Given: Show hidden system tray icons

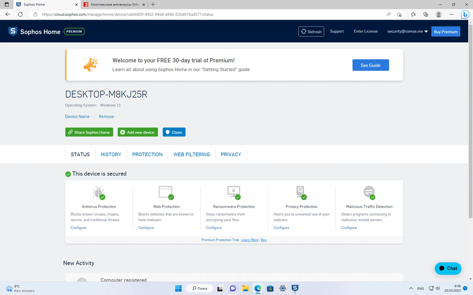Looking at the screenshot, I should pos(411,288).
